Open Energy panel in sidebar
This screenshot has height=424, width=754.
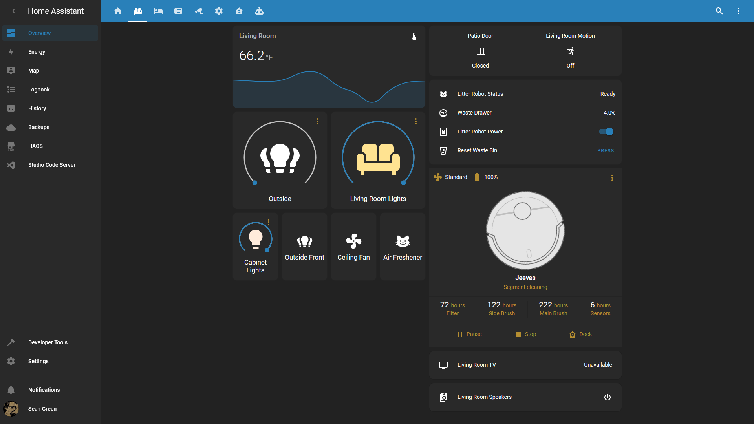pyautogui.click(x=50, y=52)
